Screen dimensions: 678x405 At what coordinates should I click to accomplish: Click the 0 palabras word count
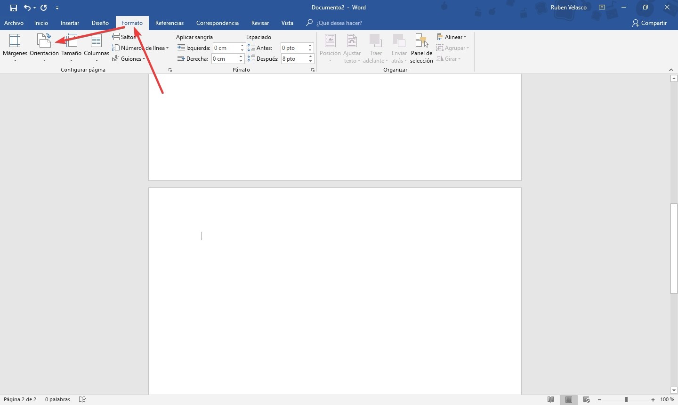click(x=57, y=399)
